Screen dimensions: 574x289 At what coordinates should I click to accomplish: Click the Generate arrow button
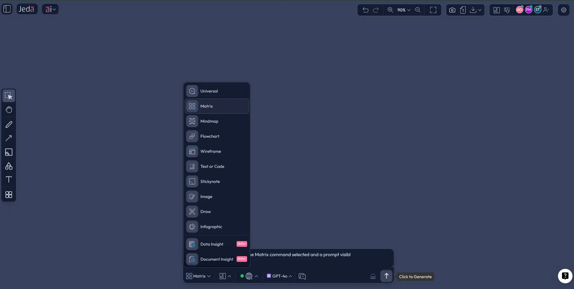[386, 276]
